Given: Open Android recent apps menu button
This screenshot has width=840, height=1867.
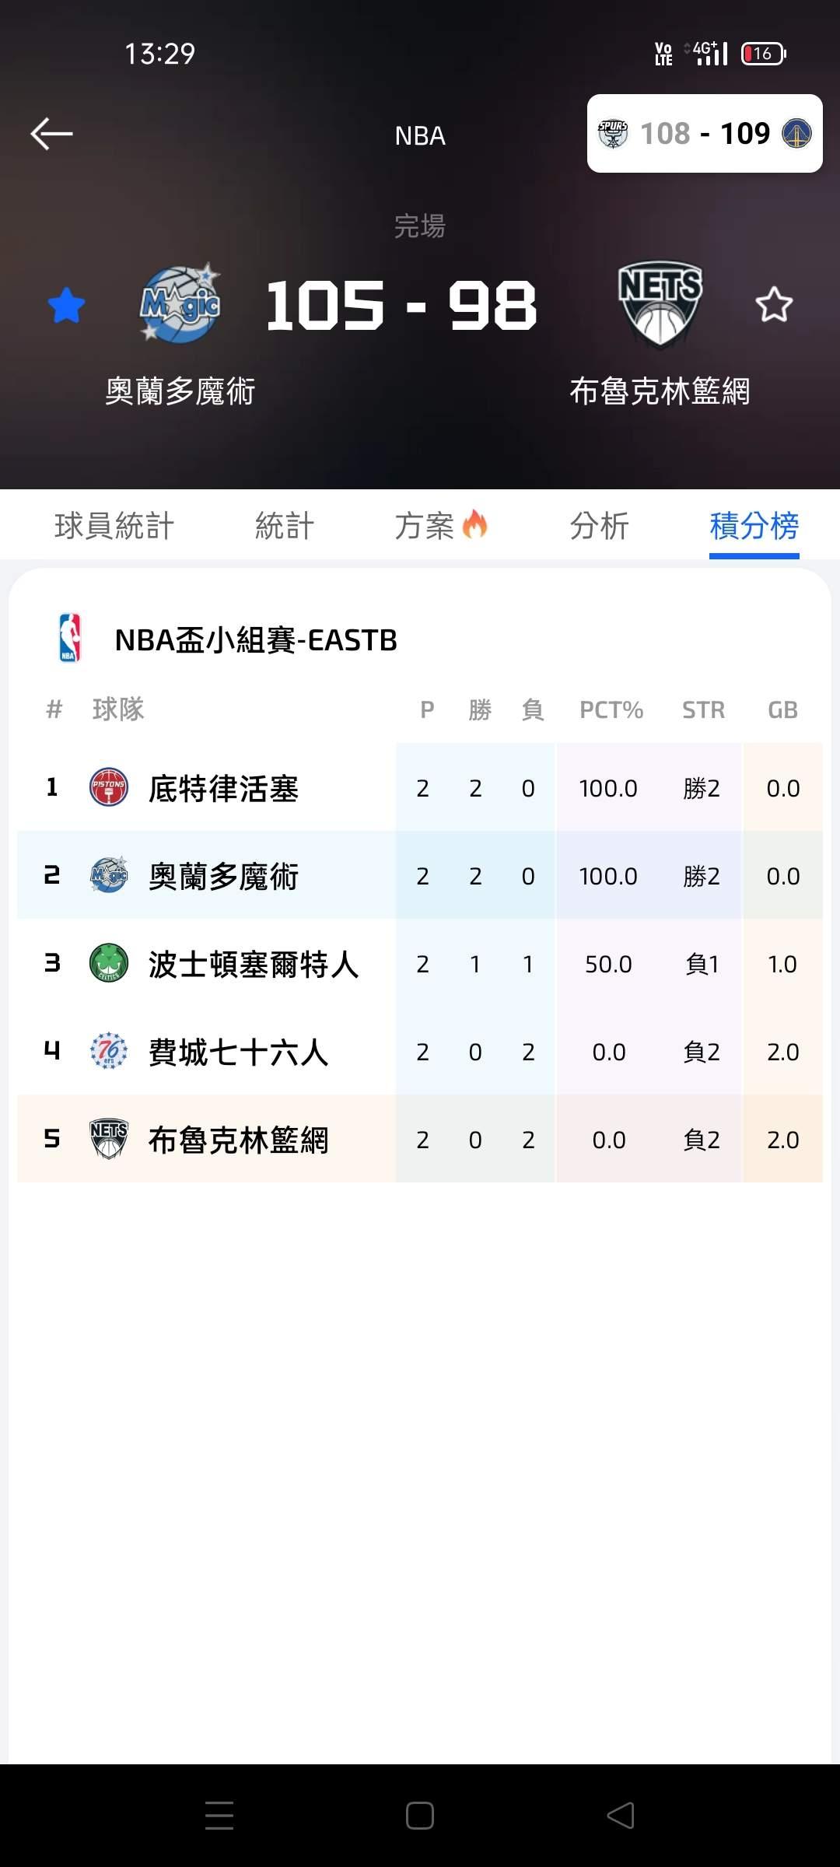Looking at the screenshot, I should coord(219,1816).
